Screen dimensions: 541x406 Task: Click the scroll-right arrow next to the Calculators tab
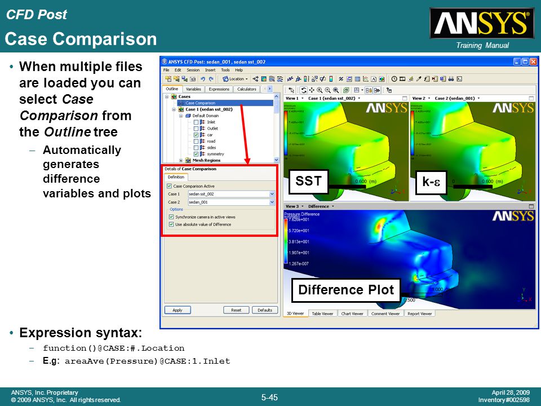(x=270, y=89)
